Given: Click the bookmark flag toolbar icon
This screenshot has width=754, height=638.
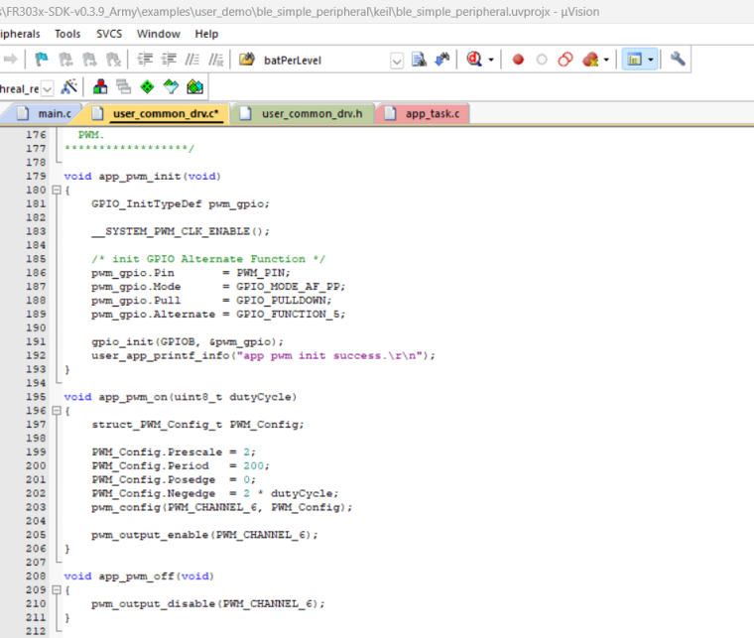Looking at the screenshot, I should tap(42, 60).
